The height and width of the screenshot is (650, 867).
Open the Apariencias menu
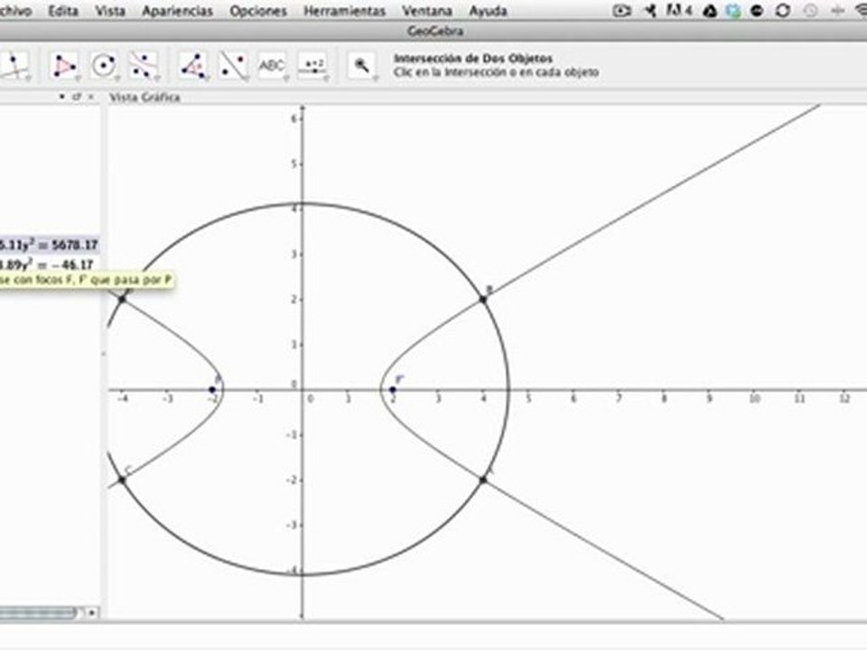(x=177, y=11)
